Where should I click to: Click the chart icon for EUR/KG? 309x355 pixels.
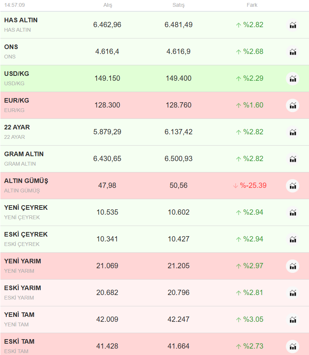292,106
